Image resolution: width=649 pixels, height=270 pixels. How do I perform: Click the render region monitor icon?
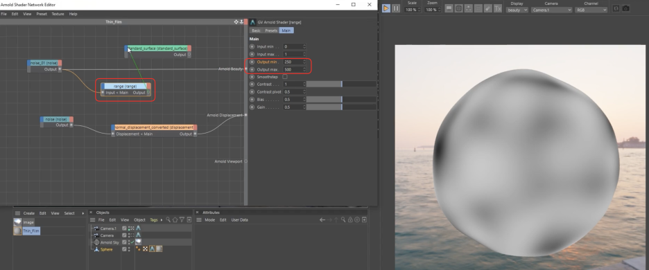[449, 8]
